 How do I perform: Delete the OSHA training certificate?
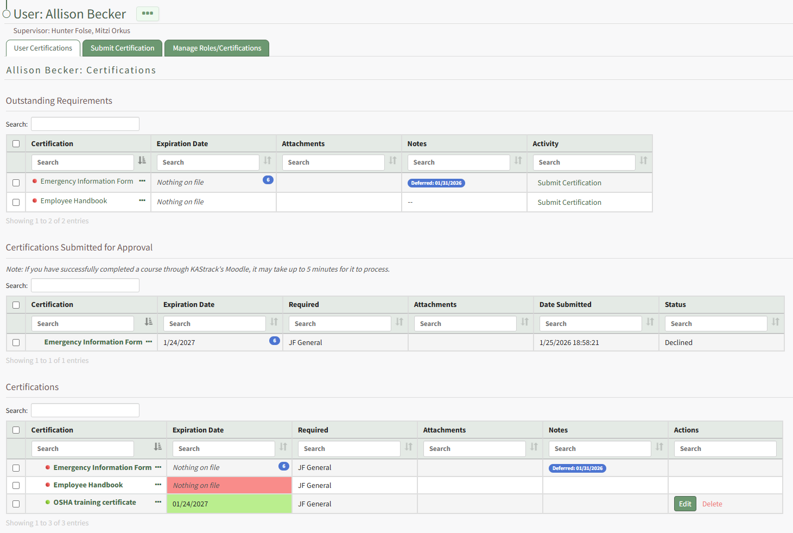(712, 504)
